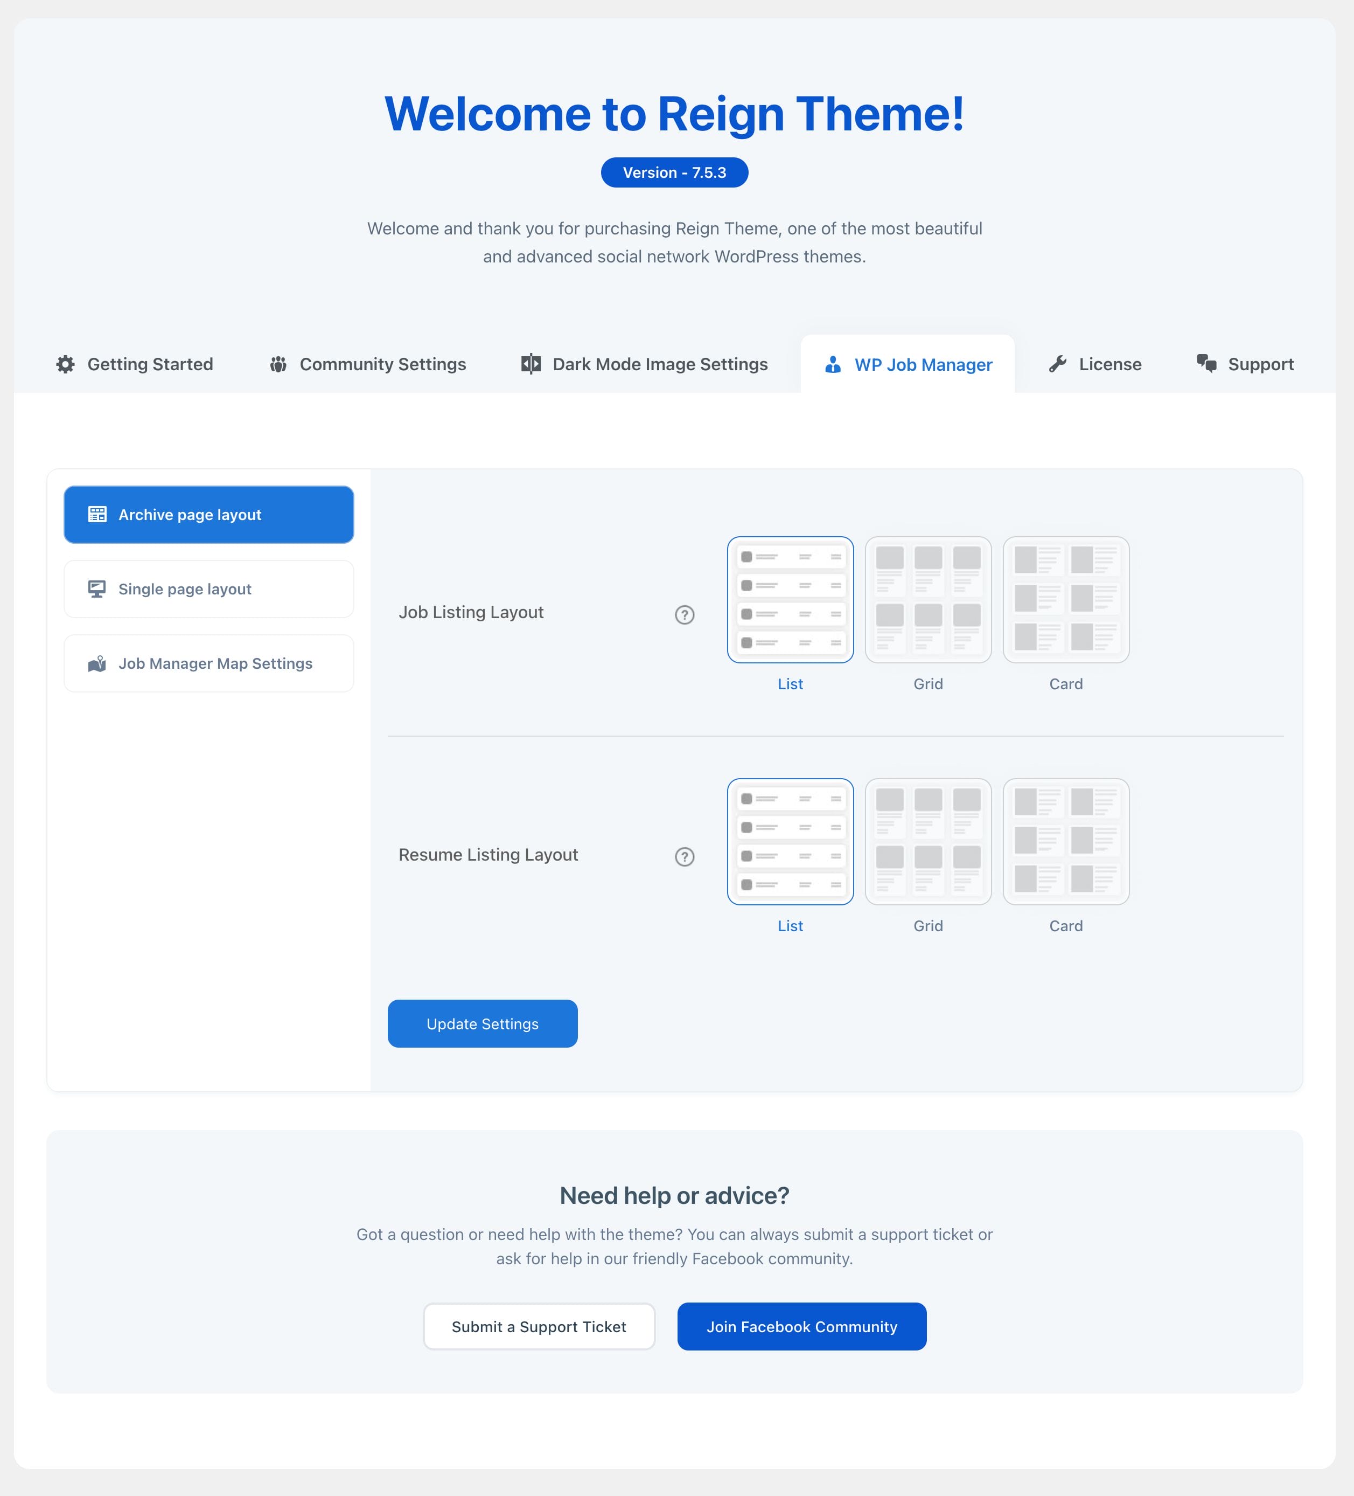This screenshot has height=1496, width=1354.
Task: Select List layout for Resume Listing
Action: point(790,842)
